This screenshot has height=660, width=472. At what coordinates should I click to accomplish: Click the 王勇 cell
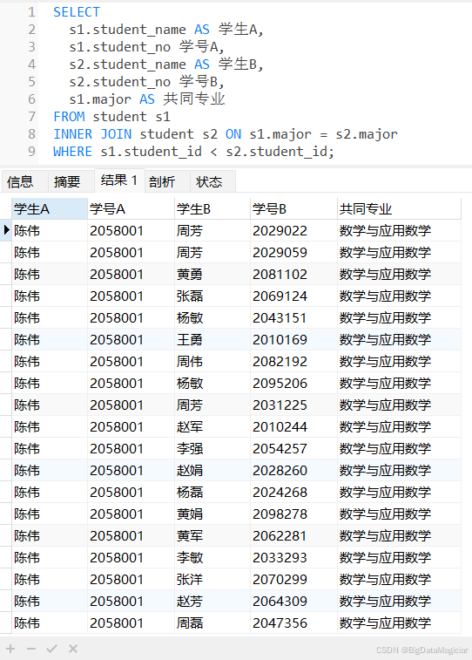click(212, 339)
